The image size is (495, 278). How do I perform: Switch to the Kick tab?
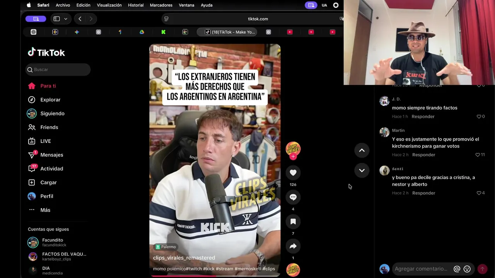[x=164, y=32]
